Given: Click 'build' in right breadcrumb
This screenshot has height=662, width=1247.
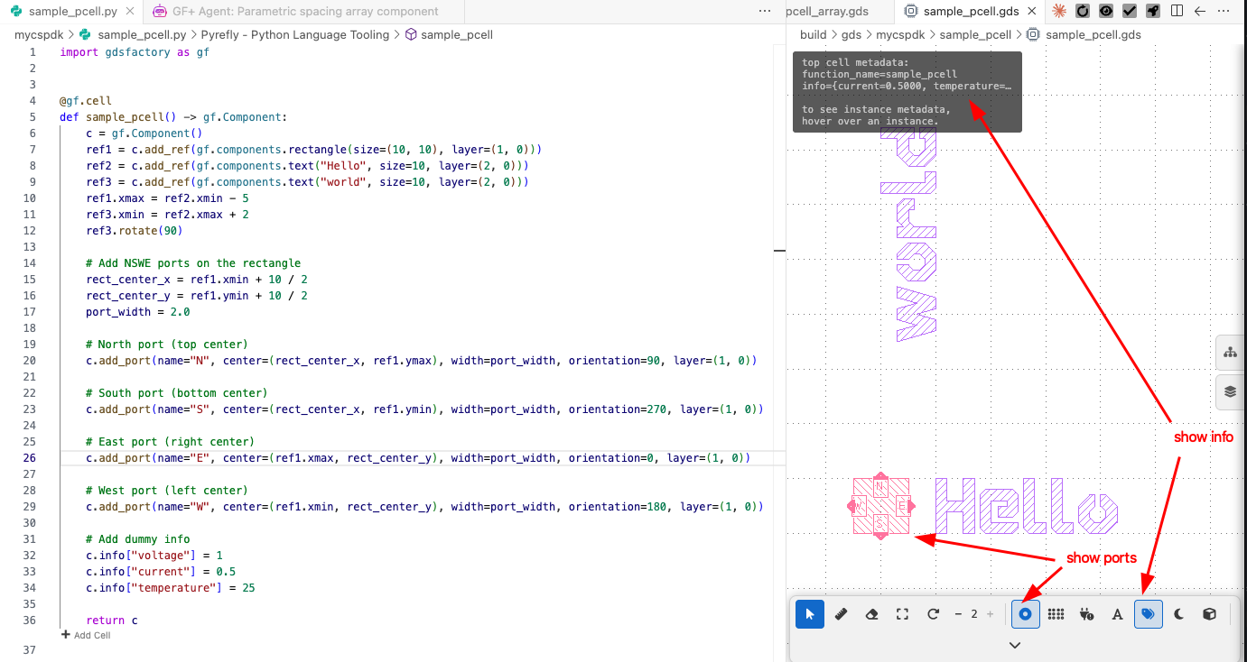Looking at the screenshot, I should (x=813, y=35).
